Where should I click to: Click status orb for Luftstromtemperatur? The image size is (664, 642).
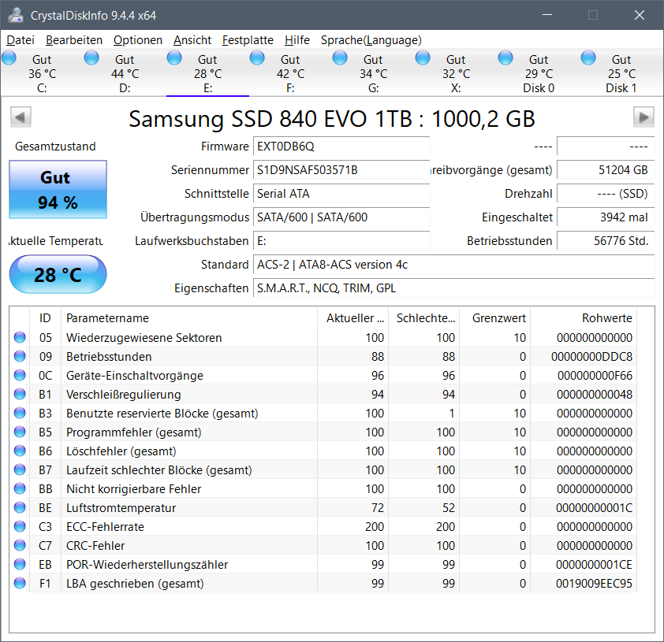point(20,507)
